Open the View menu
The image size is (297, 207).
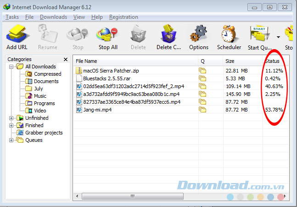pos(79,17)
